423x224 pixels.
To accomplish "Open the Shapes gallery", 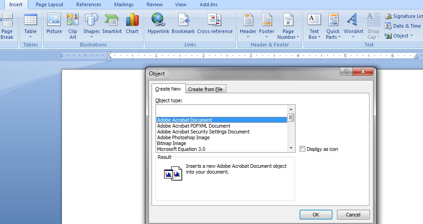I will [x=91, y=26].
